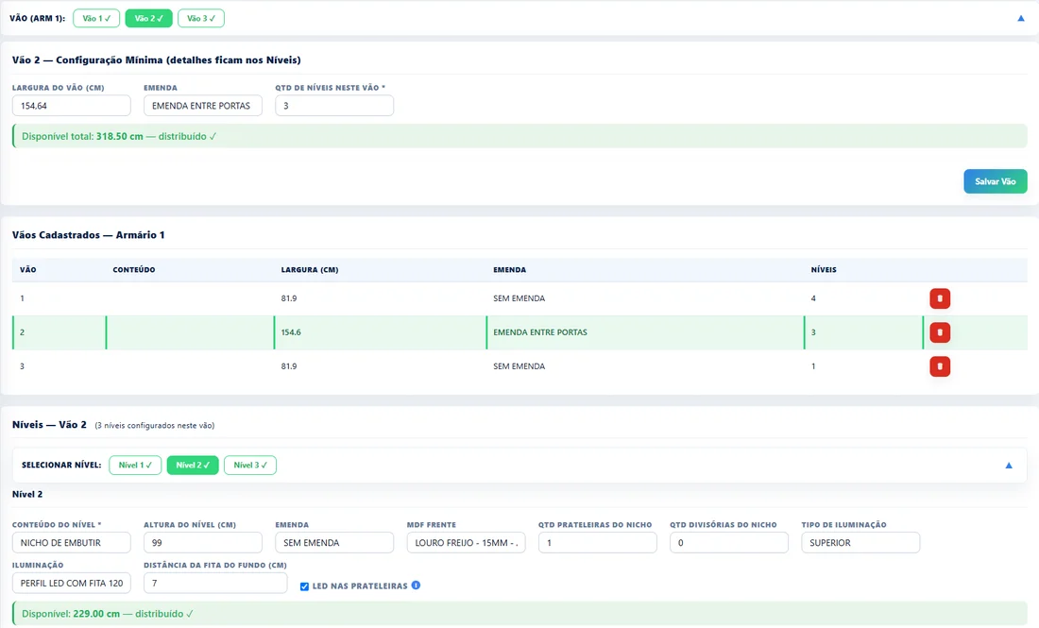Open the Tipo de Iluminação dropdown

(x=860, y=543)
